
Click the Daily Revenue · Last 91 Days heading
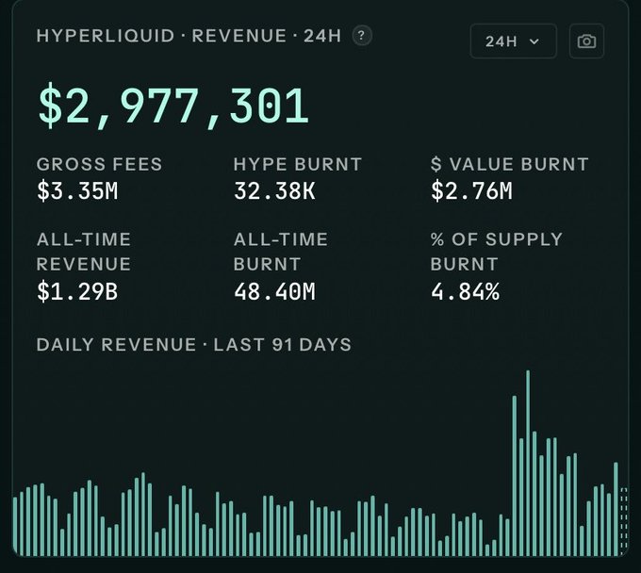(x=194, y=345)
